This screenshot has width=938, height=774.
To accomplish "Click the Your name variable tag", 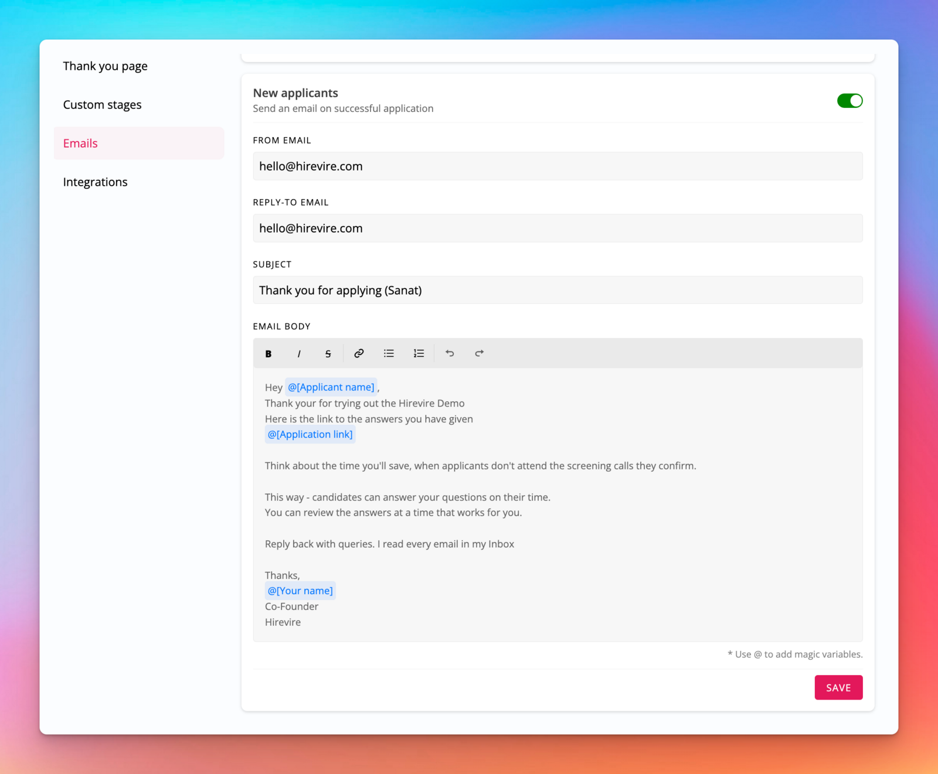I will [x=300, y=591].
